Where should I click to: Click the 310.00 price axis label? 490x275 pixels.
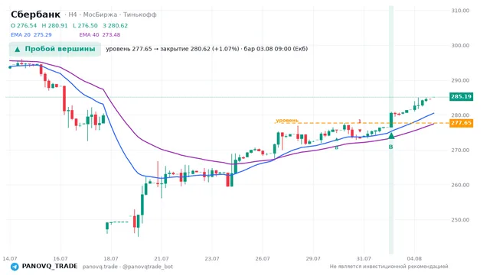click(x=460, y=11)
